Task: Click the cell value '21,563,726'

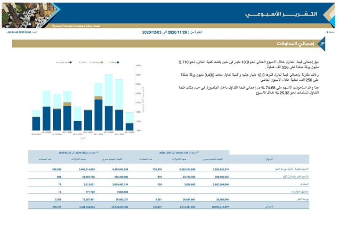Action: pos(89,177)
